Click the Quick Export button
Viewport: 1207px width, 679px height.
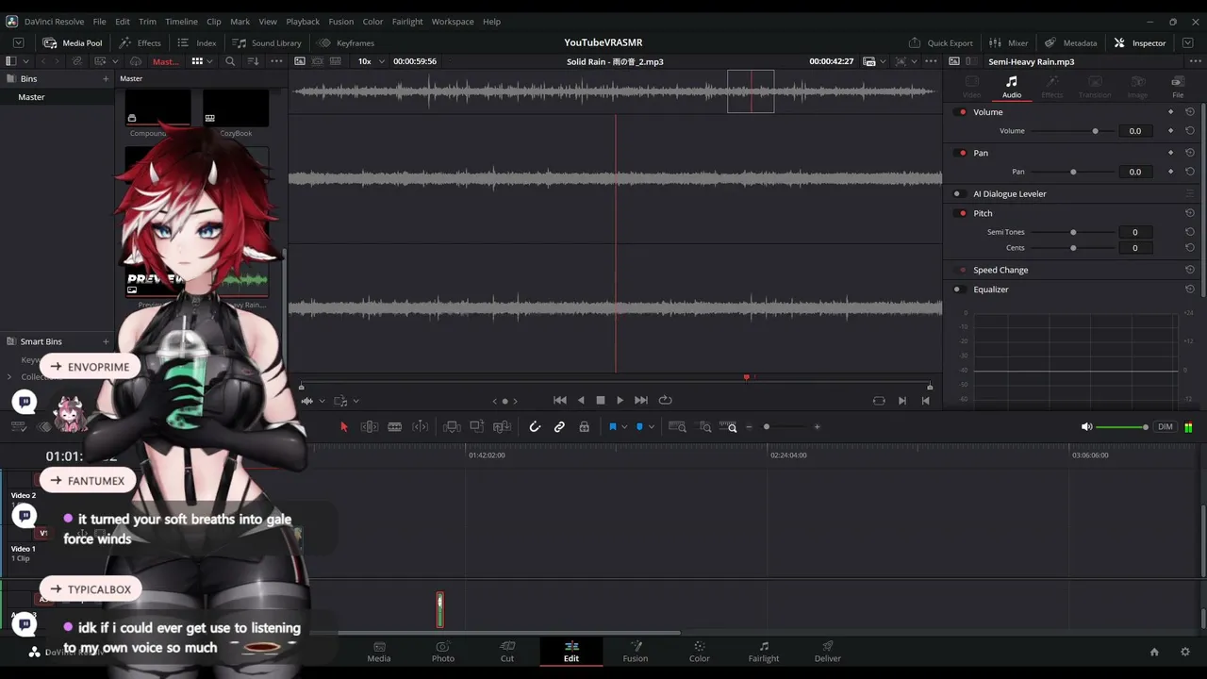pyautogui.click(x=940, y=42)
